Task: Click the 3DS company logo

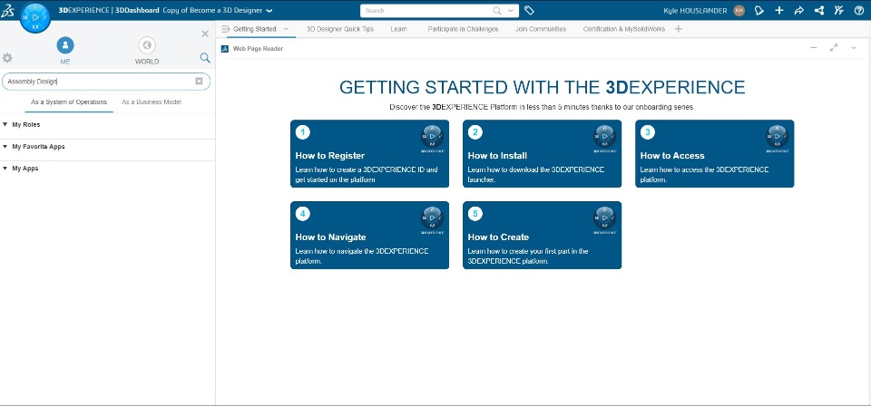Action: (8, 11)
